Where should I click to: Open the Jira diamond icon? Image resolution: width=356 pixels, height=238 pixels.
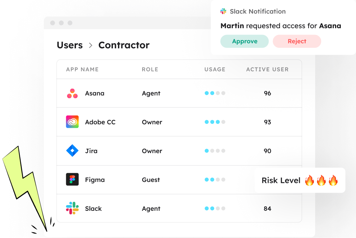coord(72,150)
